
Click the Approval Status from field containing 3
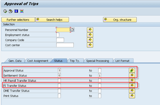tap(59, 70)
